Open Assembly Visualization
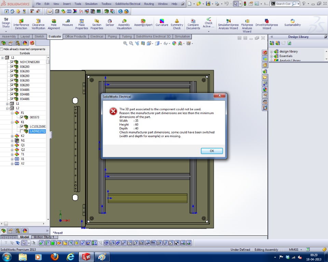 (x=124, y=24)
